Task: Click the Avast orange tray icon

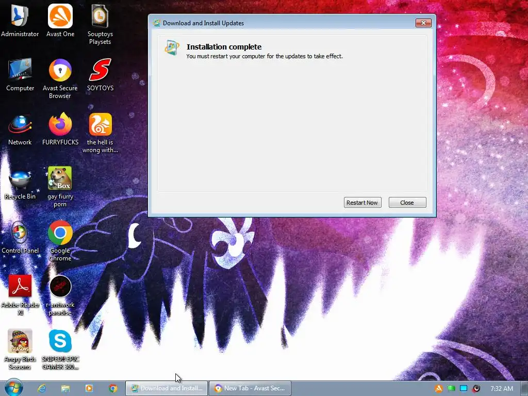Action: 438,389
